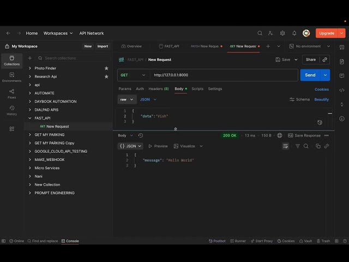
Task: Open the comments icon in the right sidebar
Action: click(x=342, y=76)
